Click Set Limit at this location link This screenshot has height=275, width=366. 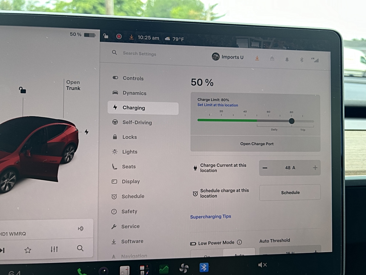218,105
